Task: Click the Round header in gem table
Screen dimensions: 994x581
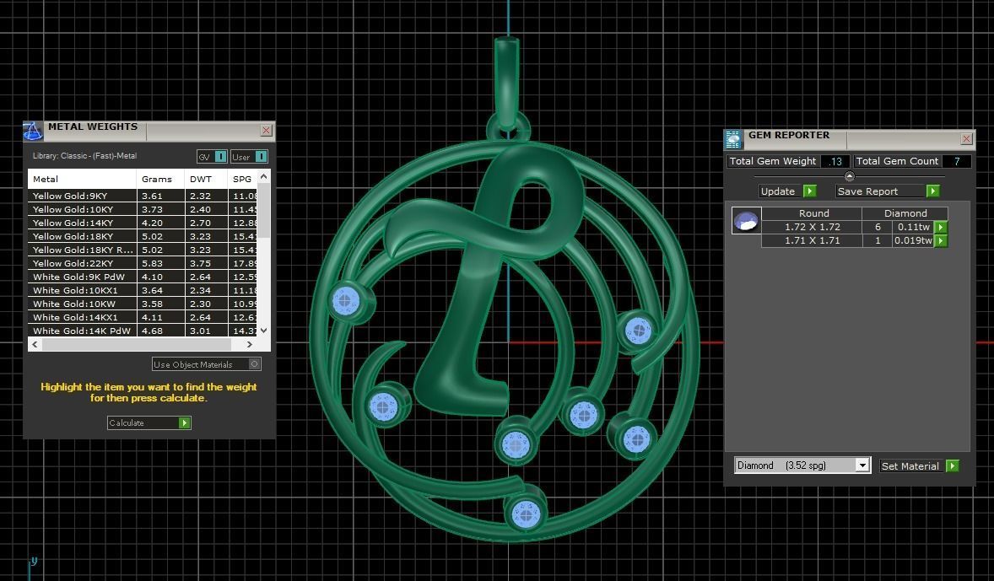Action: click(x=812, y=213)
